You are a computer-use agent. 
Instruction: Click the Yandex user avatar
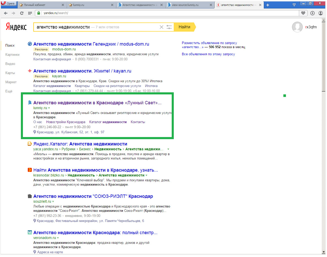pos(297,27)
